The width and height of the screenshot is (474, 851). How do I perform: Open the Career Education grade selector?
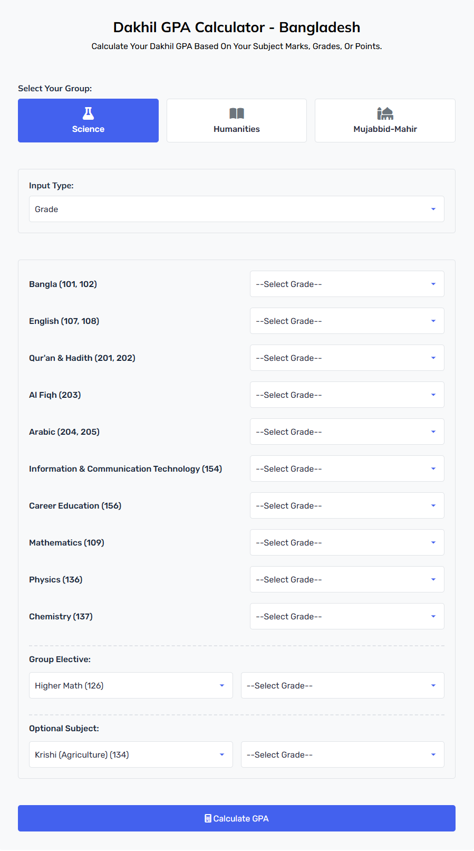(x=347, y=505)
